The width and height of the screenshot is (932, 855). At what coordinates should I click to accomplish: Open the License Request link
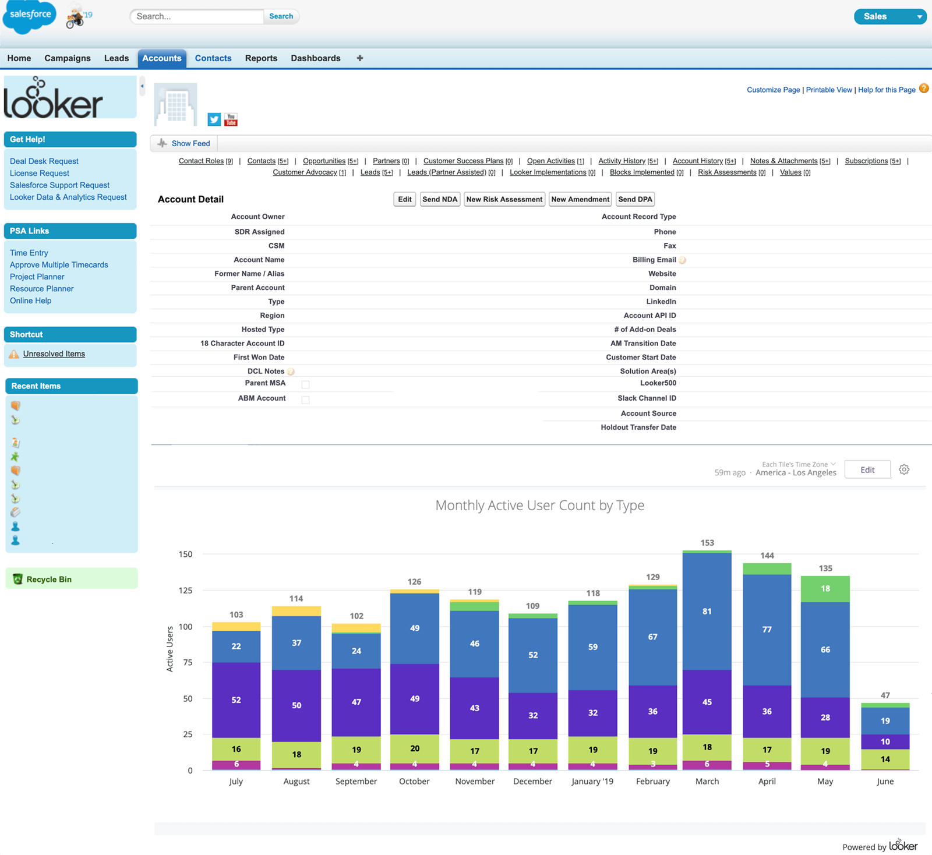[x=40, y=173]
